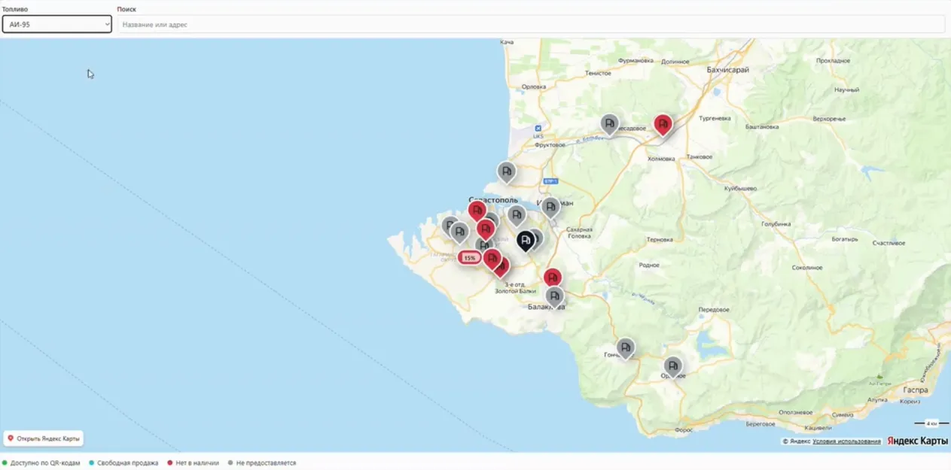The height and width of the screenshot is (470, 951).
Task: Click the search field for name or address
Action: click(x=531, y=24)
